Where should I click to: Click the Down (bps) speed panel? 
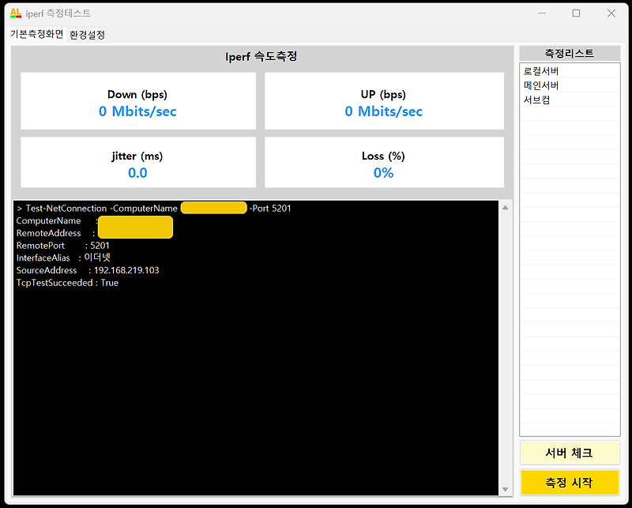coord(137,101)
